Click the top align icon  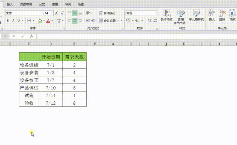point(69,13)
